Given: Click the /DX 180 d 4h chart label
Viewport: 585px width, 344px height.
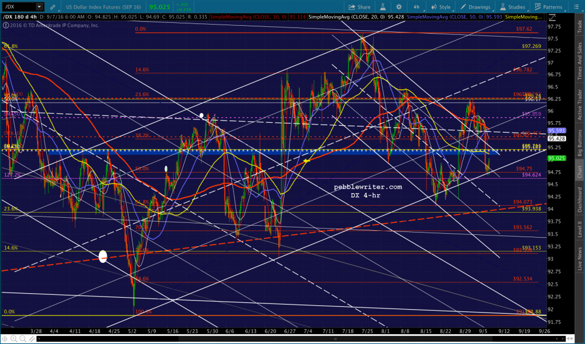Looking at the screenshot, I should [20, 17].
